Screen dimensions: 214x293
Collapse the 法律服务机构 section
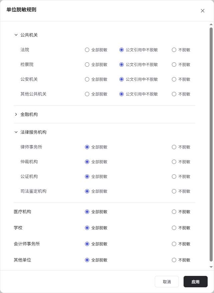click(x=16, y=132)
